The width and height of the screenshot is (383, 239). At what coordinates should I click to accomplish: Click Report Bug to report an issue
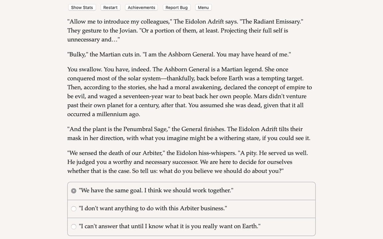tap(176, 7)
